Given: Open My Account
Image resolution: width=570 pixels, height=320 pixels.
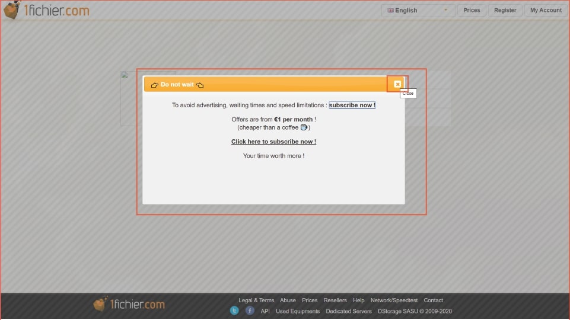Looking at the screenshot, I should [546, 10].
